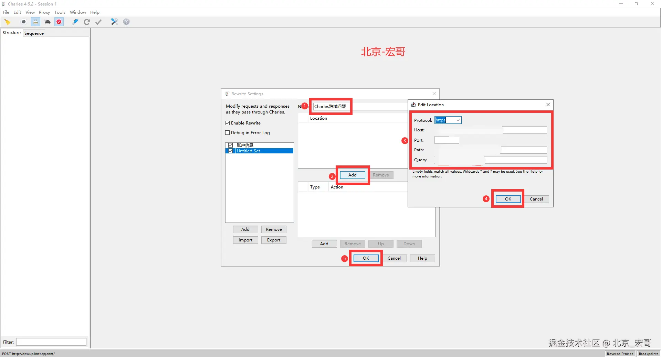Clear the session with the broom icon
Image resolution: width=661 pixels, height=357 pixels.
tap(8, 22)
